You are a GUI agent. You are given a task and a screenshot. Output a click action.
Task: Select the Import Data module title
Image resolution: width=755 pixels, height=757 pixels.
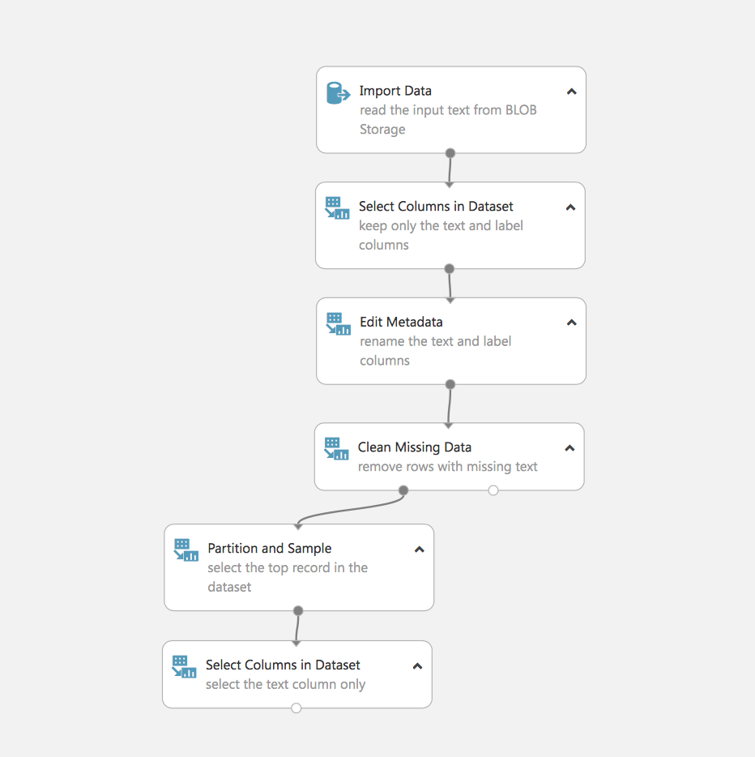pyautogui.click(x=395, y=91)
